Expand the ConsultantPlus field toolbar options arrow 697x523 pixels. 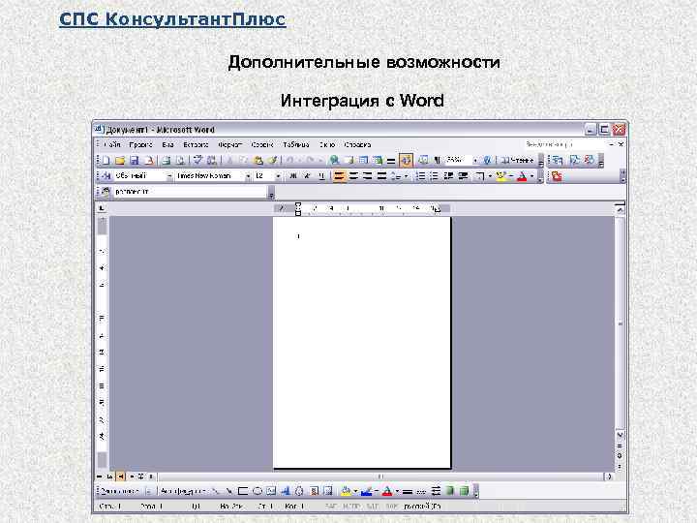(x=271, y=193)
